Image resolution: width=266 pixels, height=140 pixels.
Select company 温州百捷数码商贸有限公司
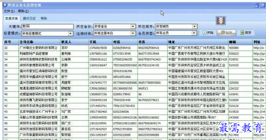(39, 83)
